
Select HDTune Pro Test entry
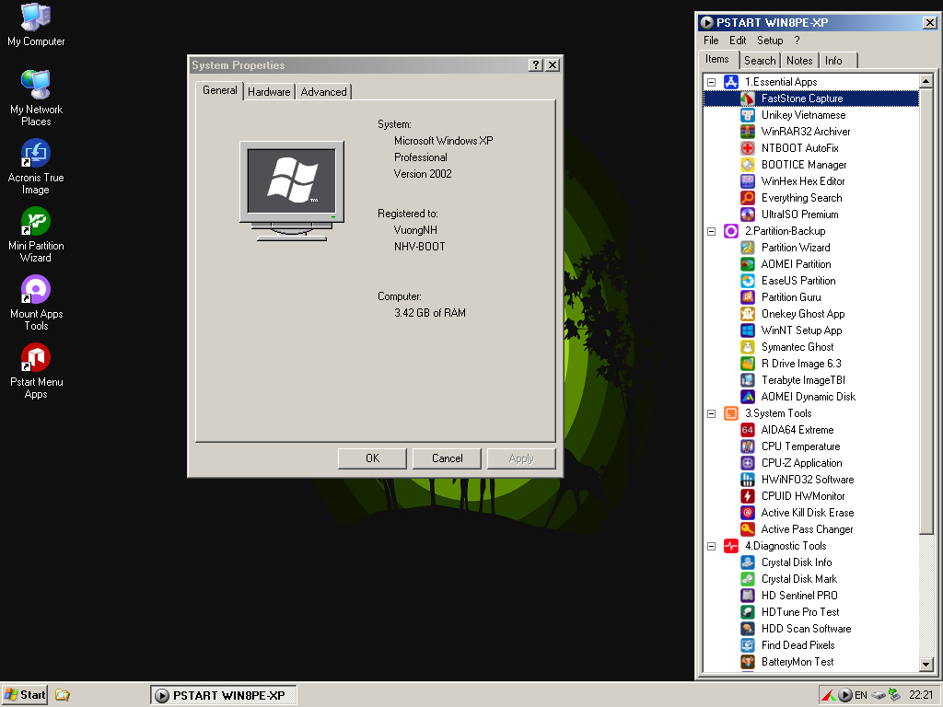(x=800, y=612)
